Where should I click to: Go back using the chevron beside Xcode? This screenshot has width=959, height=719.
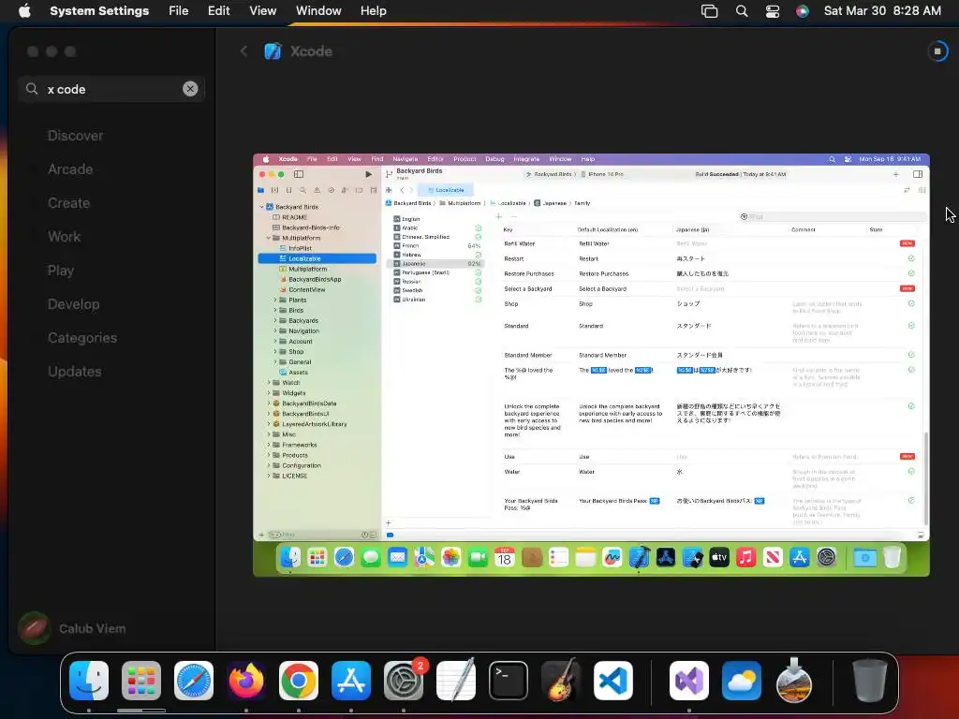(x=243, y=51)
